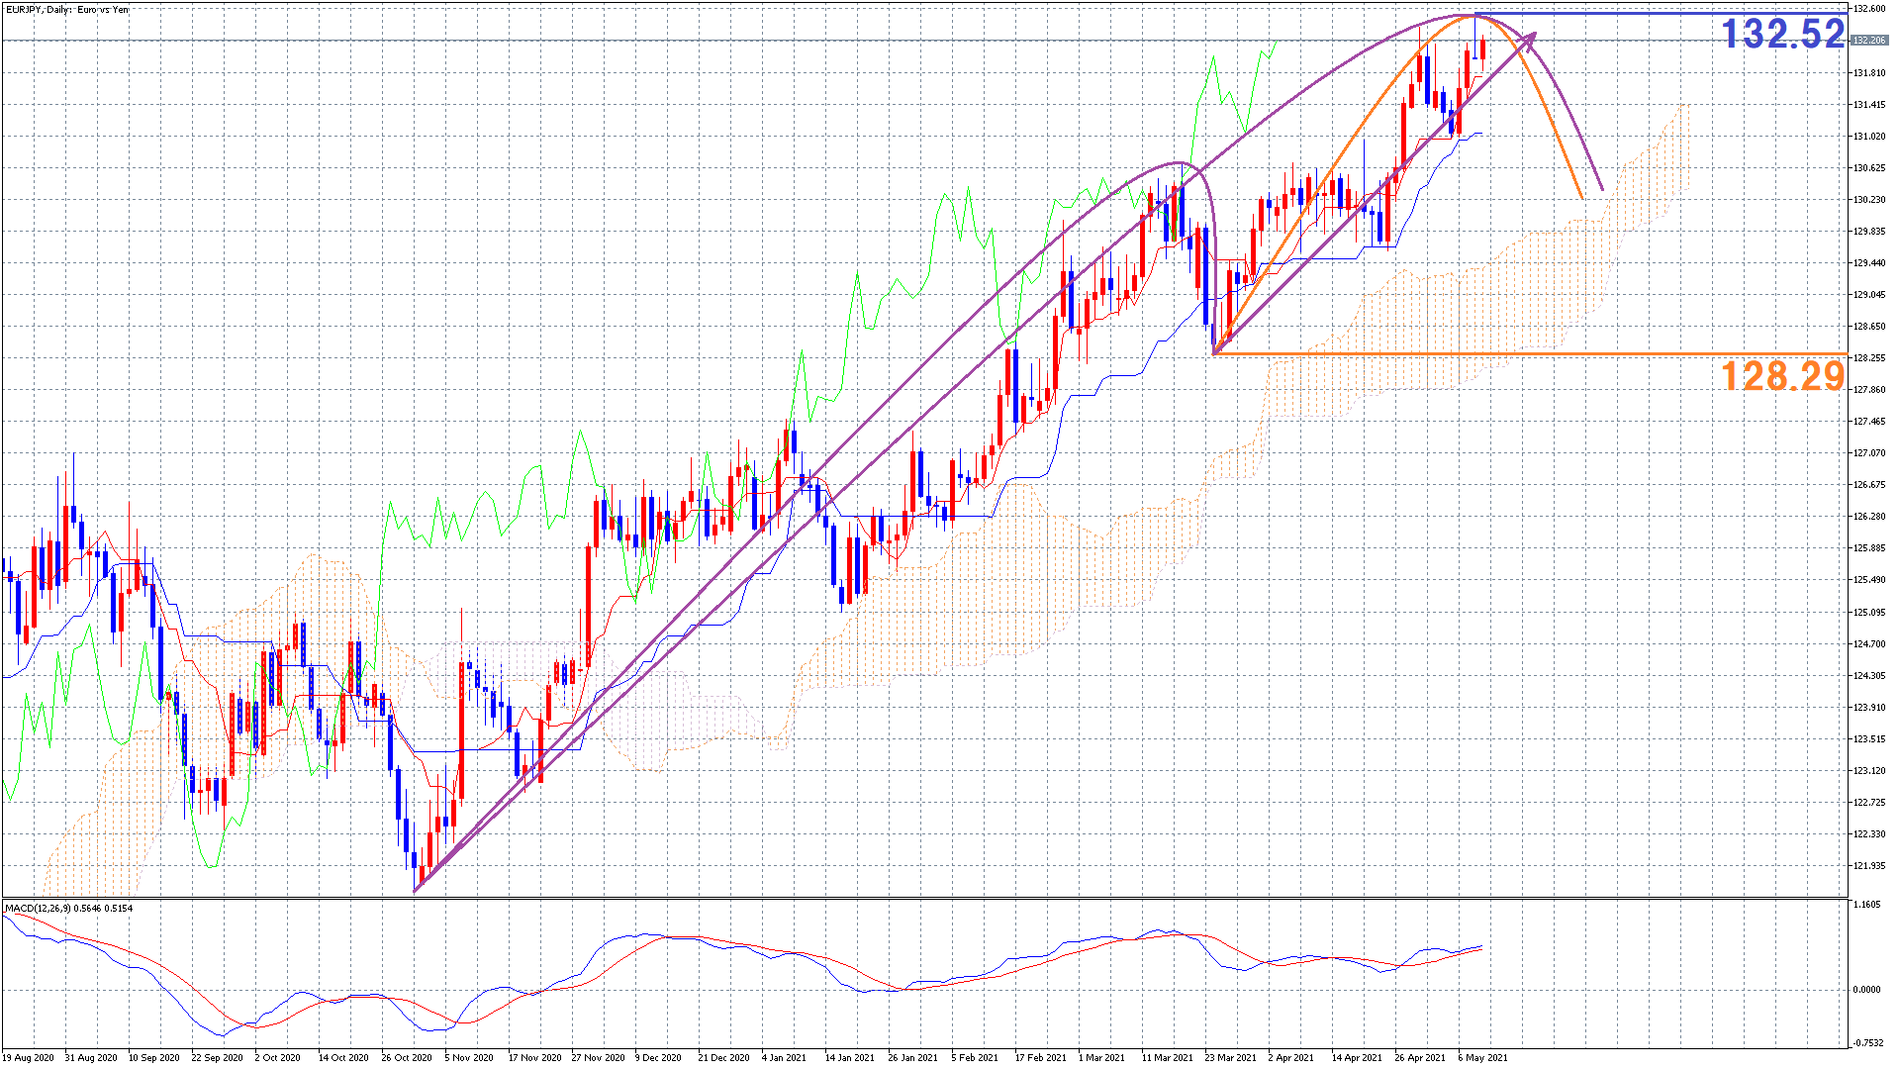Image resolution: width=1900 pixels, height=1069 pixels.
Task: Click the 26 Oct 2020 date label
Action: point(407,1057)
